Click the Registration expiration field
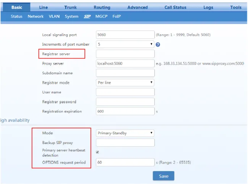The image size is (248, 184). click(x=125, y=111)
